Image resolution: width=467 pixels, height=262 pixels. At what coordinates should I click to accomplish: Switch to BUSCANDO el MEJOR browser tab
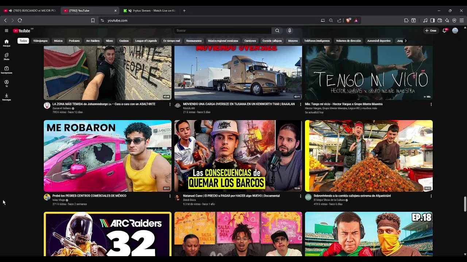pos(30,11)
